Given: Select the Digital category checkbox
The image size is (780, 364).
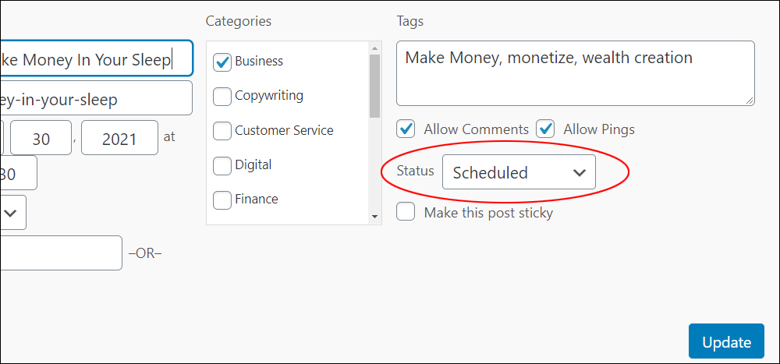Looking at the screenshot, I should pos(222,165).
